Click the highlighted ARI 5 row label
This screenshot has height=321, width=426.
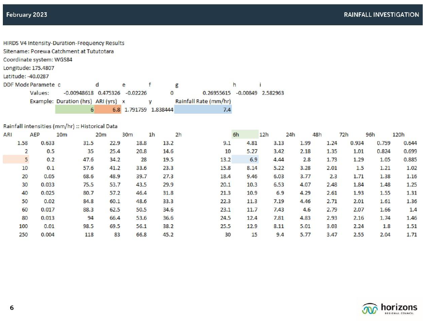tap(16, 159)
